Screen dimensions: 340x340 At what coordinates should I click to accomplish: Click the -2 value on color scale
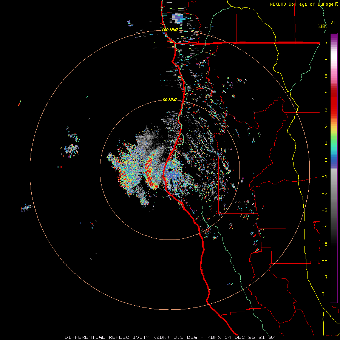pyautogui.click(x=325, y=194)
